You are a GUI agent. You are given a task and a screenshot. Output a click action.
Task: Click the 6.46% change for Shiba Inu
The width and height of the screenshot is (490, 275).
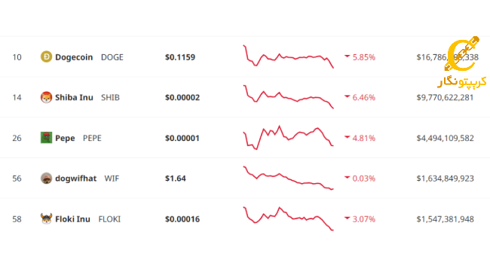click(x=364, y=97)
